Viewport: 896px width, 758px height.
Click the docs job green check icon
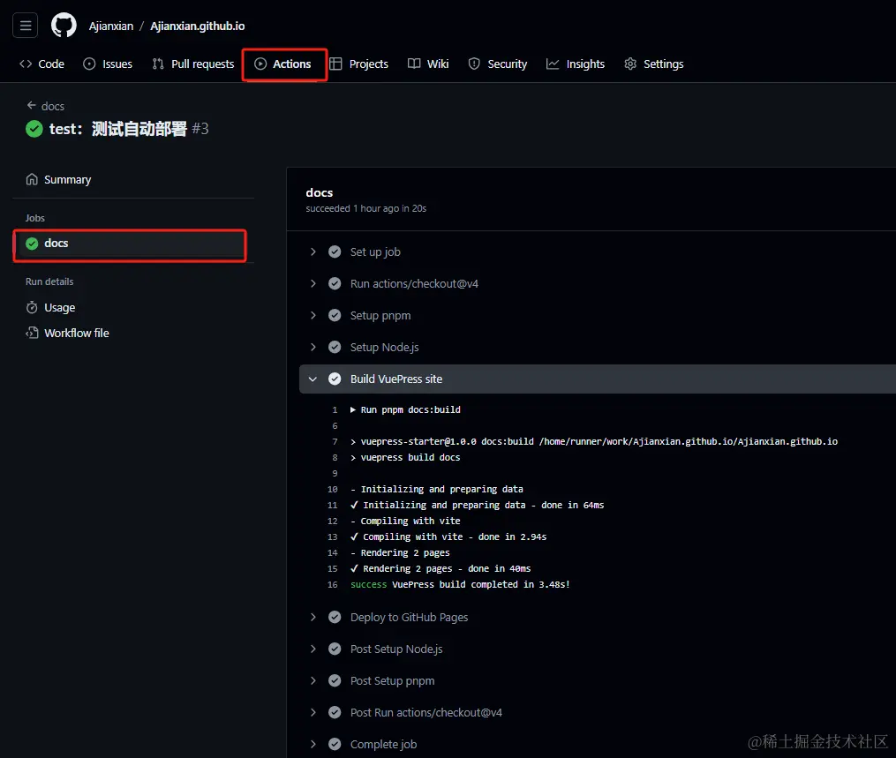tap(32, 244)
